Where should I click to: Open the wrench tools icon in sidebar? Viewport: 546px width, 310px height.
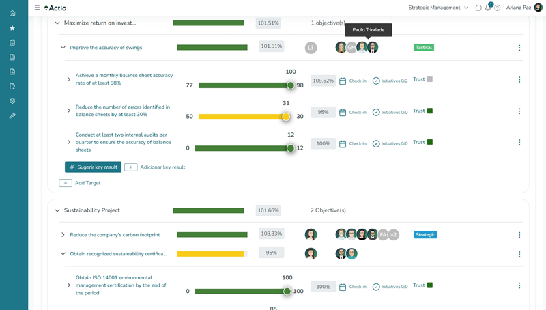(12, 115)
